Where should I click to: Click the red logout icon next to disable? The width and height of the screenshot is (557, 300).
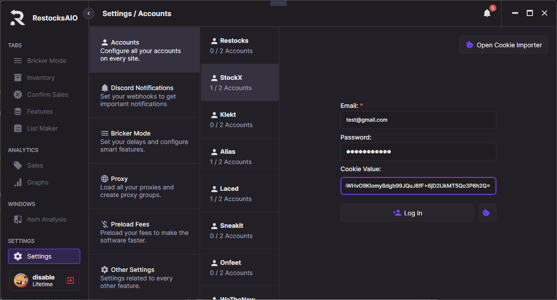[x=70, y=280]
